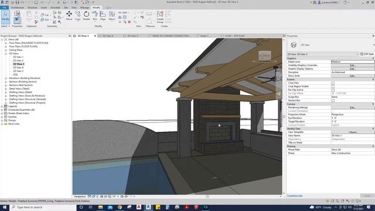Screen dimensions: 375x211
Task: Switch to the A-001 Site Plan tab
Action: click(235, 36)
